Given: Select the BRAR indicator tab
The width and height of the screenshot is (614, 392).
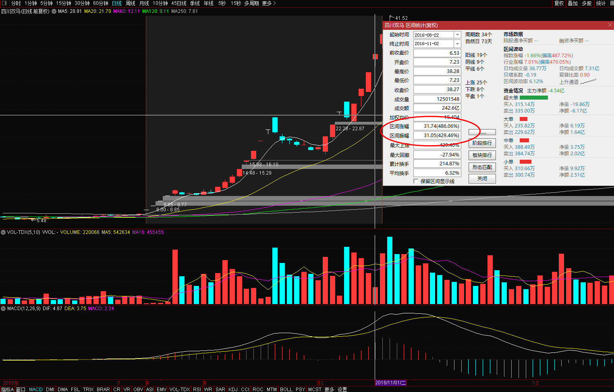Looking at the screenshot, I should click(103, 389).
